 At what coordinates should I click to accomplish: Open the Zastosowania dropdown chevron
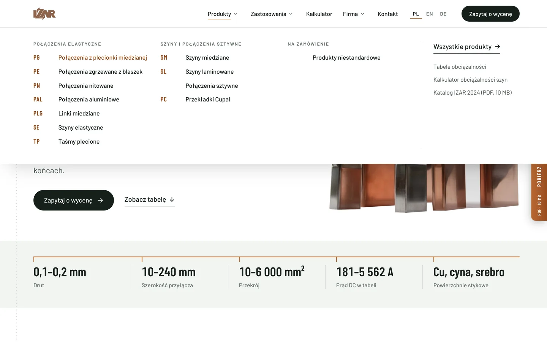tap(291, 14)
